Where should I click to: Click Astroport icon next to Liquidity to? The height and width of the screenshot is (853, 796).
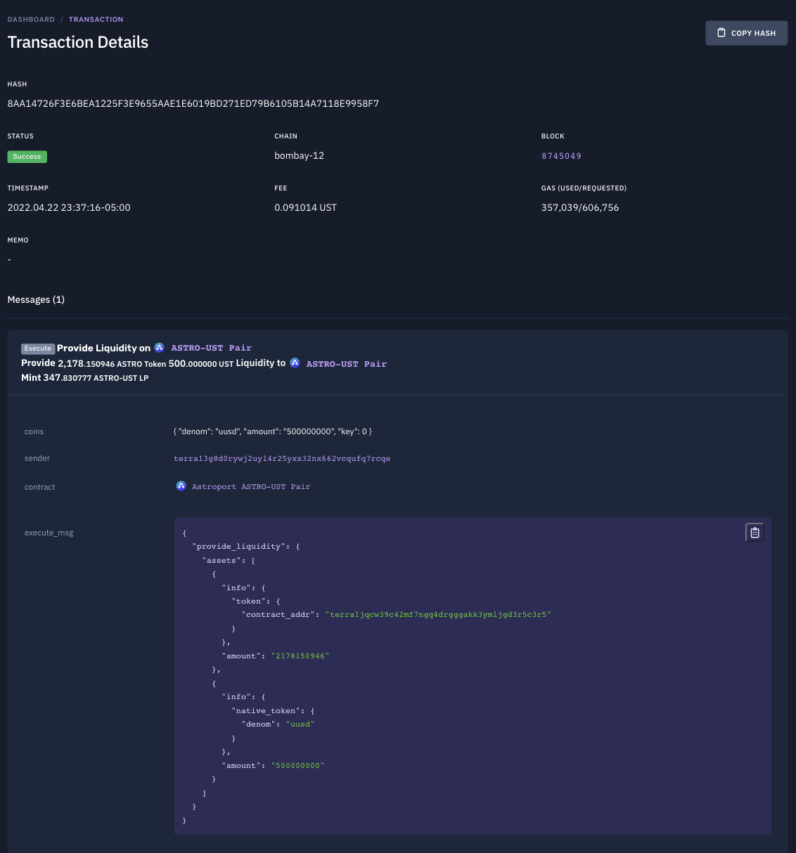pos(295,363)
